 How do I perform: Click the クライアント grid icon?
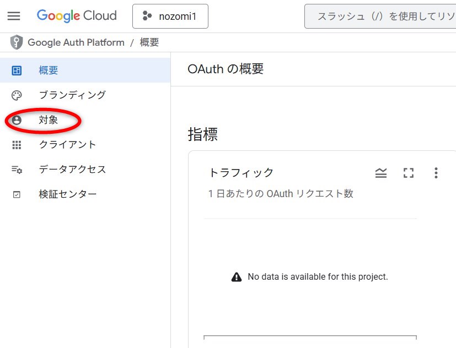[17, 145]
